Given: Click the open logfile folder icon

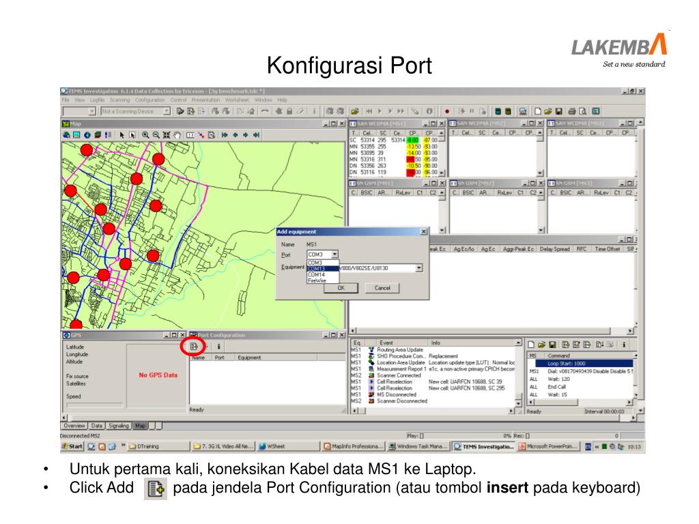Looking at the screenshot, I should (x=355, y=111).
